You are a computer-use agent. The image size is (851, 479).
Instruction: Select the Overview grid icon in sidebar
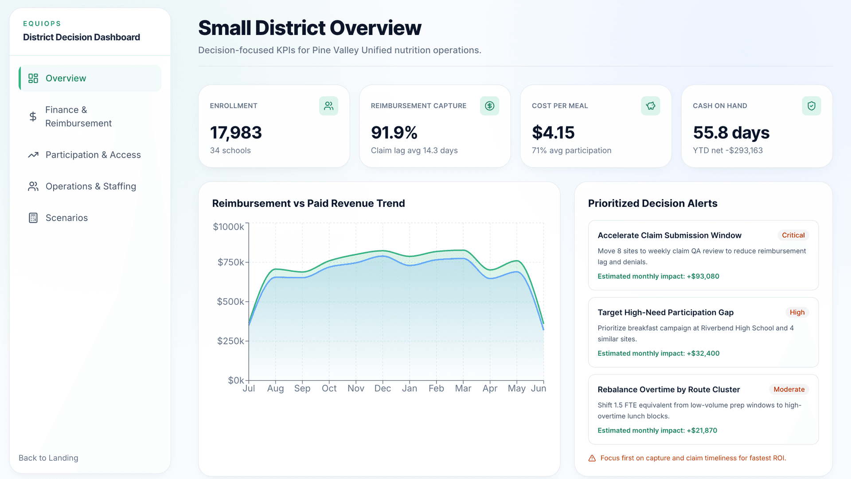[33, 78]
